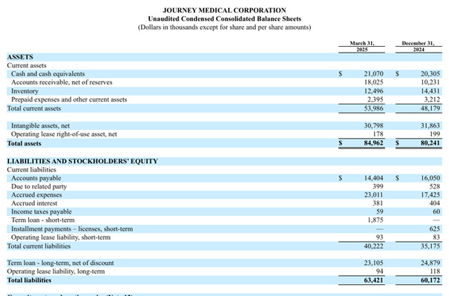This screenshot has height=296, width=449.
Task: Select the 'Unaudited Condensed Consolidated Balance Sheets' heading
Action: (x=224, y=19)
